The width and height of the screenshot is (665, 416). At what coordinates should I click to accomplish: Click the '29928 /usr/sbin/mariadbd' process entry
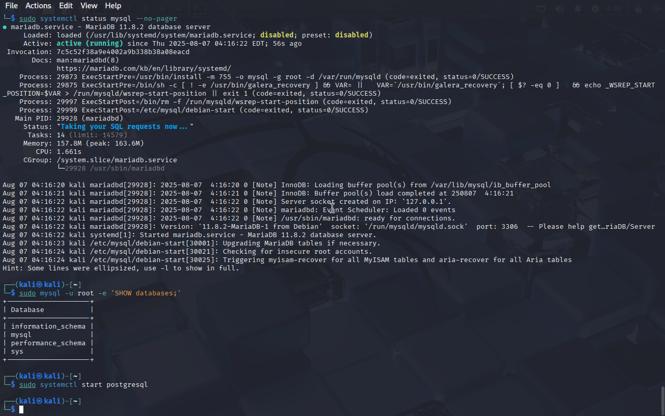[115, 168]
